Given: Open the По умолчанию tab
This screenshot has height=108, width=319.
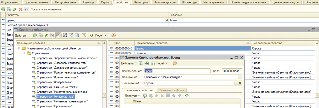Looking at the screenshot, I should (10, 2).
